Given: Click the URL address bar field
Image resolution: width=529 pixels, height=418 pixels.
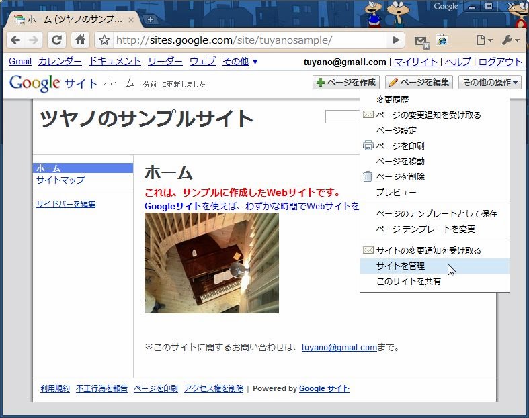Looking at the screenshot, I should pyautogui.click(x=249, y=40).
